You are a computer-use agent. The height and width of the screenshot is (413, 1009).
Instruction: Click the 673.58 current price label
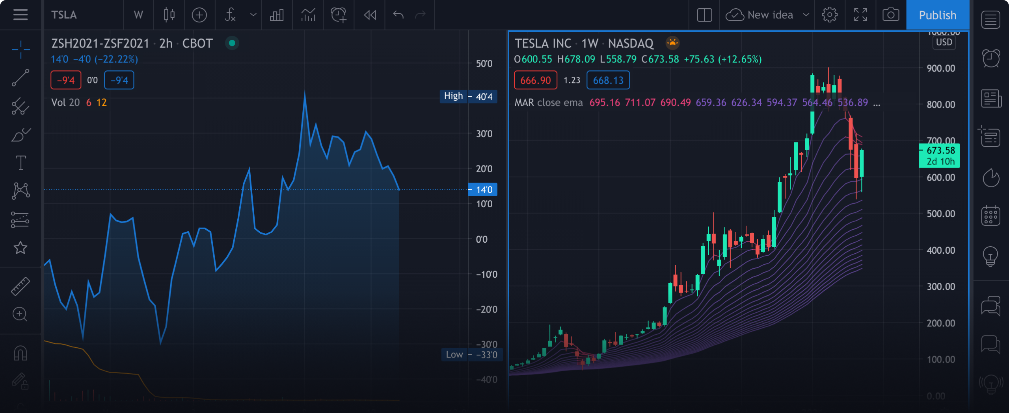click(939, 156)
